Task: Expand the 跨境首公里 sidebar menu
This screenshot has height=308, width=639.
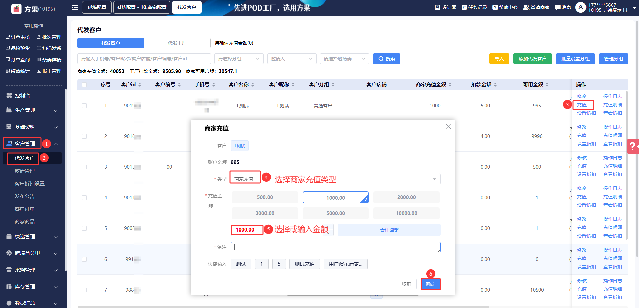Action: [32, 253]
